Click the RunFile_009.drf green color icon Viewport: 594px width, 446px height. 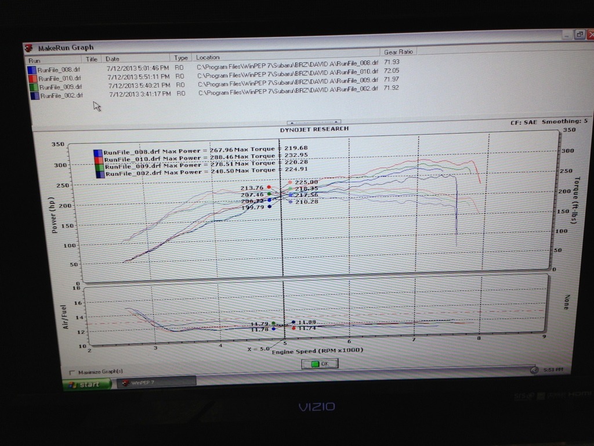32,87
